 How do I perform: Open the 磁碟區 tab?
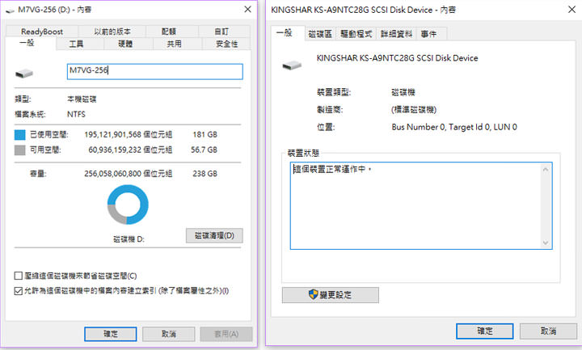[320, 34]
